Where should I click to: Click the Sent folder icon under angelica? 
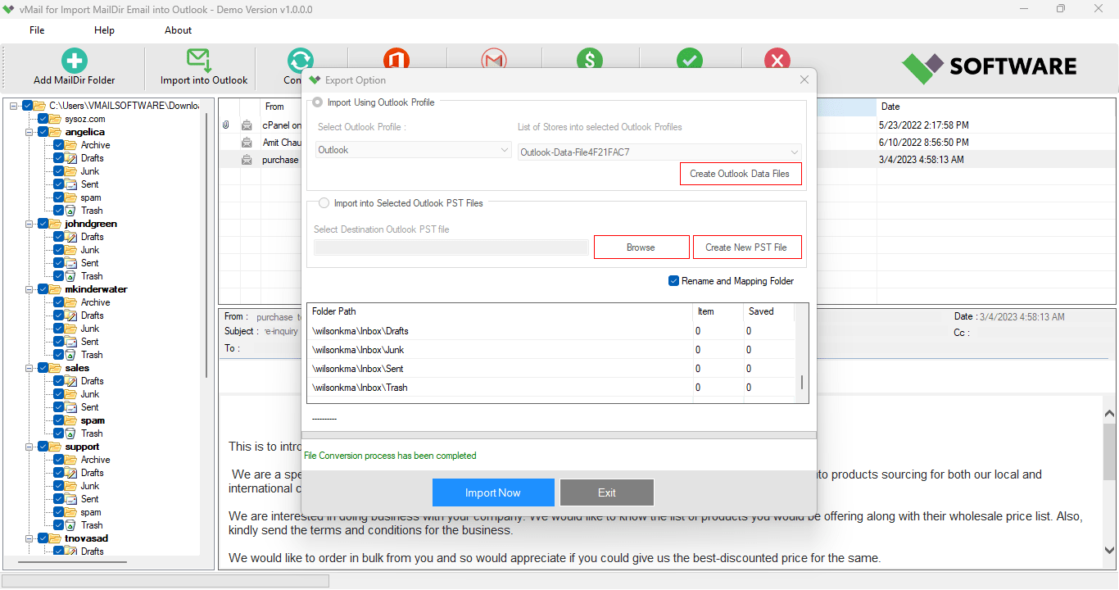click(71, 184)
